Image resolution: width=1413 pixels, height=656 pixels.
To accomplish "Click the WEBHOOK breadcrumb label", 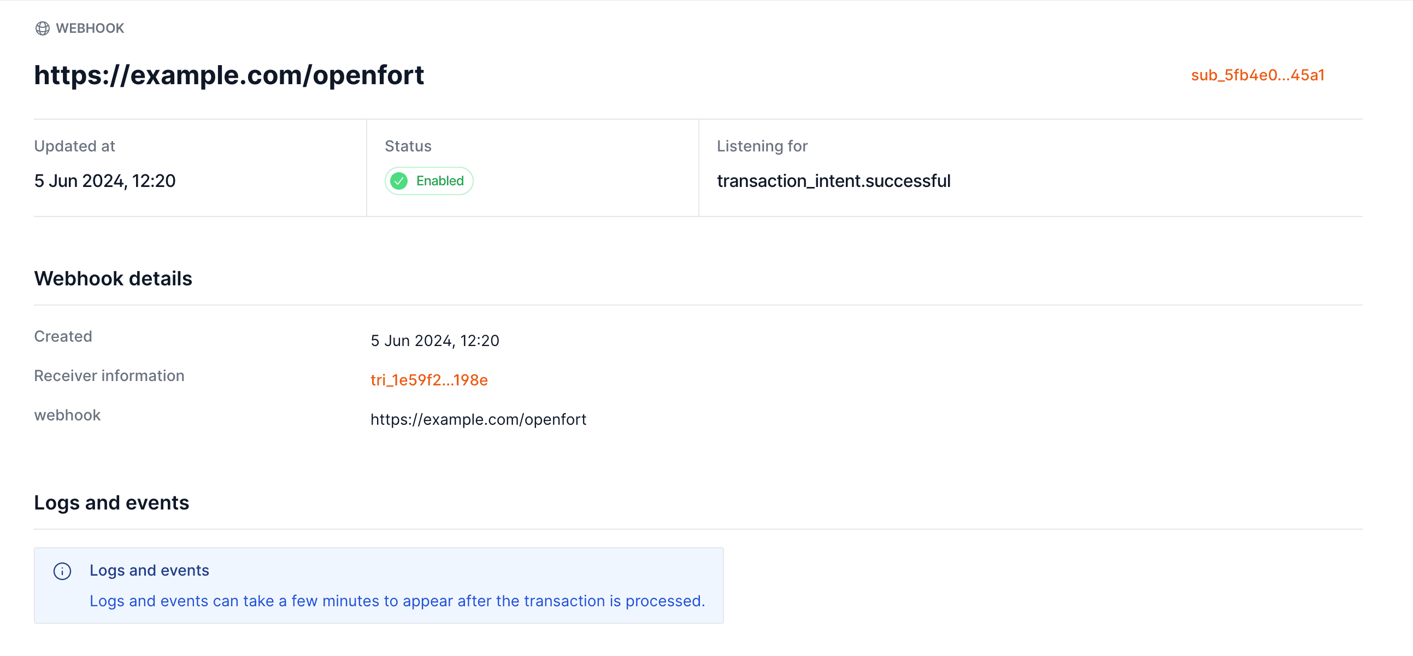I will [90, 27].
